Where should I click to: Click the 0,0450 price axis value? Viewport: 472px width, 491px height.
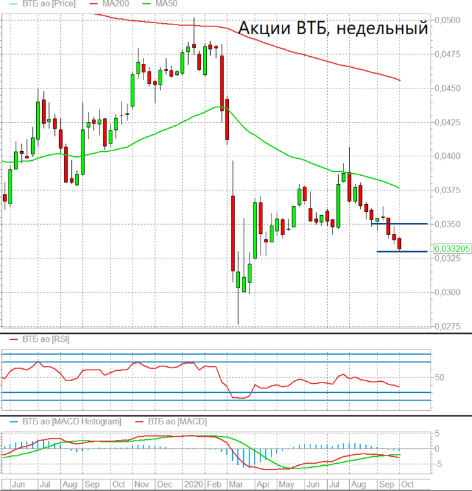[x=447, y=89]
